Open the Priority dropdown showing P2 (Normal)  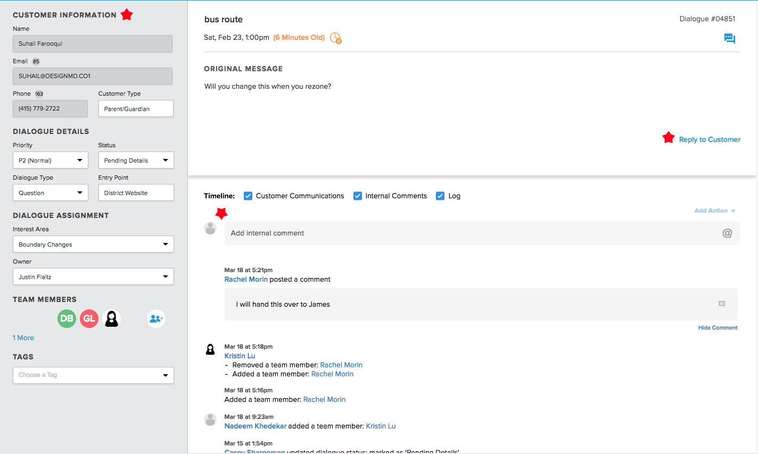click(x=51, y=160)
